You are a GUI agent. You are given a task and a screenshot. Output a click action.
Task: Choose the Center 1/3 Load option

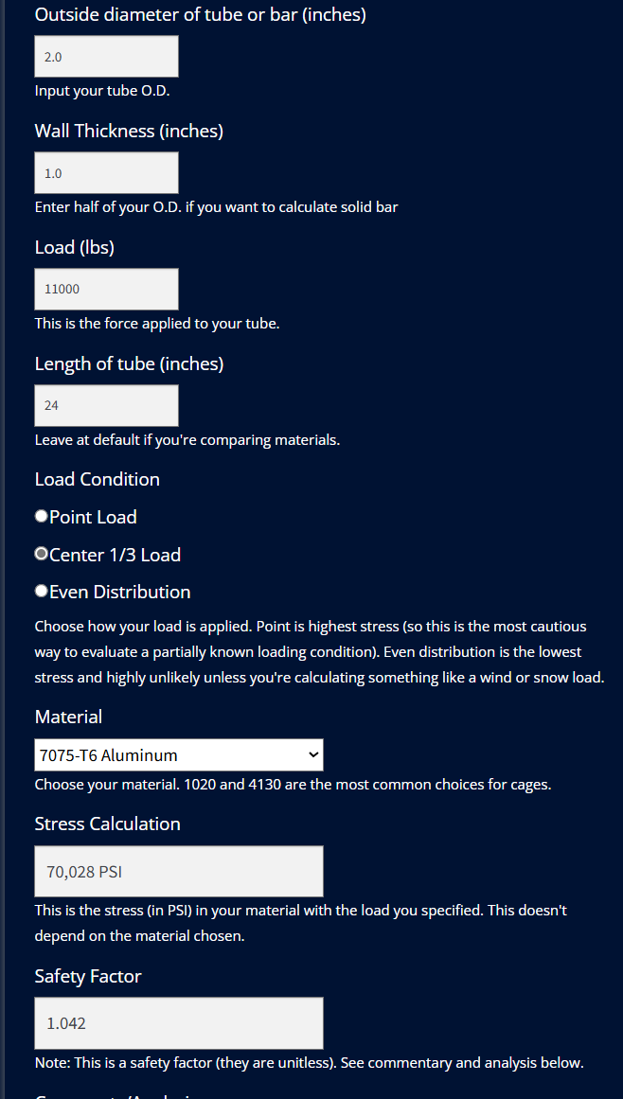click(x=42, y=555)
